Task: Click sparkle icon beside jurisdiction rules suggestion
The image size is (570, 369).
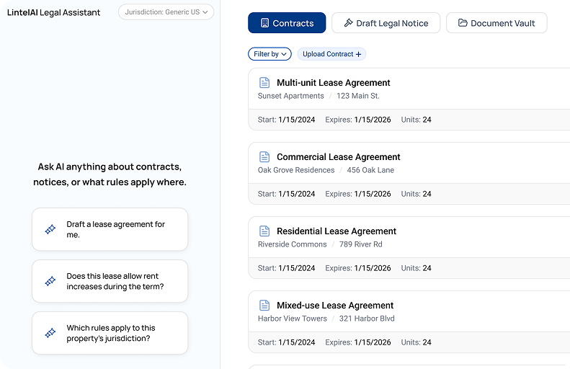Action: tap(50, 333)
